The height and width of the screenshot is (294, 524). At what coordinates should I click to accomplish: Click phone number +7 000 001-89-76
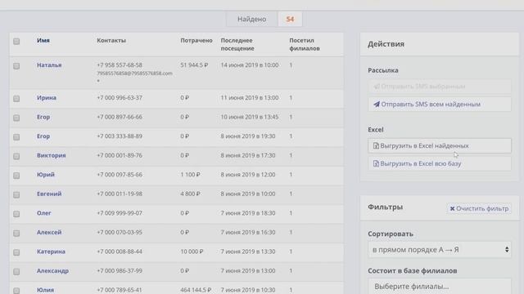coord(120,155)
